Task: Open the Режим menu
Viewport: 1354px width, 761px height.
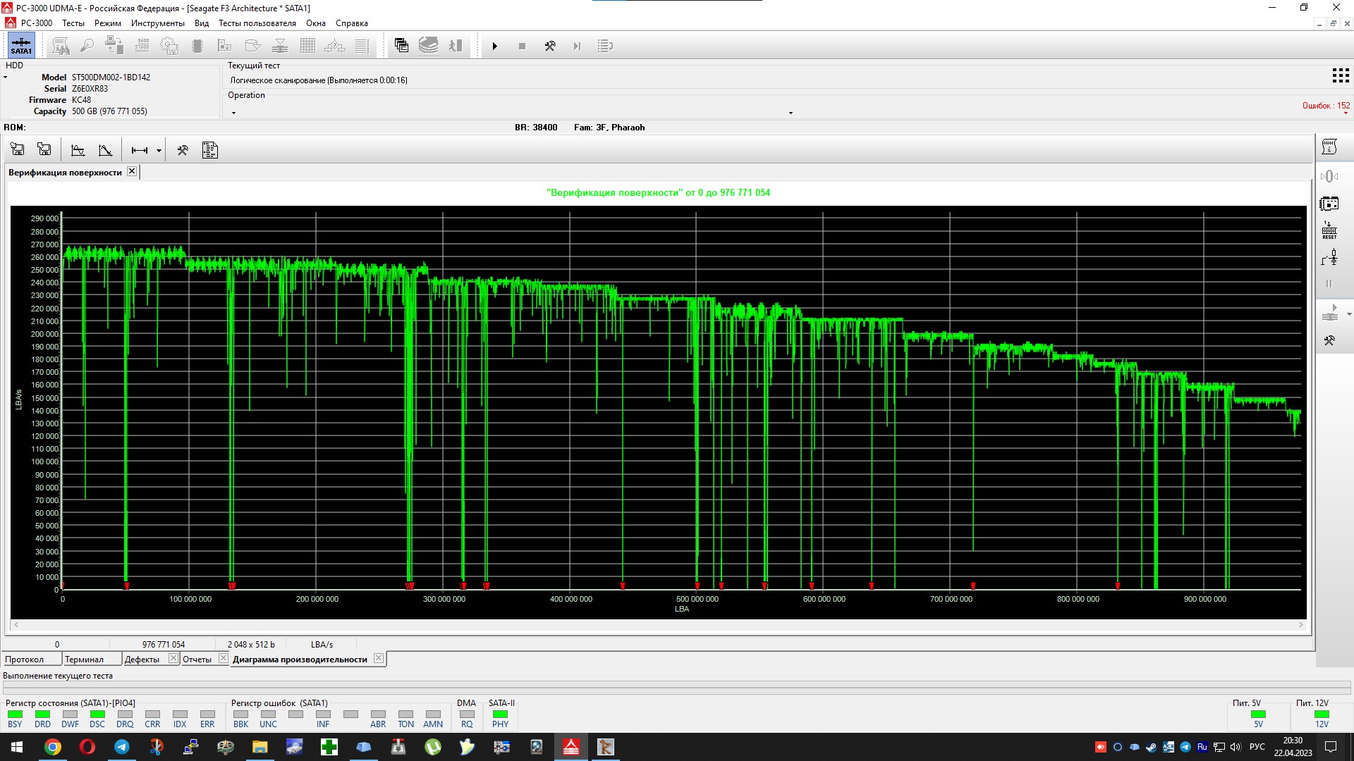Action: (108, 23)
